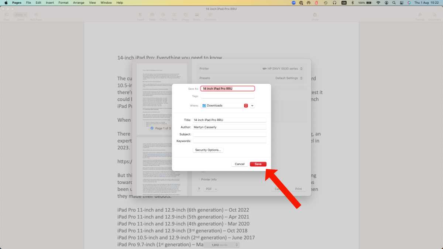Screen dimensions: 443x249
Task: Open Security Options in the save dialog
Action: (208, 150)
